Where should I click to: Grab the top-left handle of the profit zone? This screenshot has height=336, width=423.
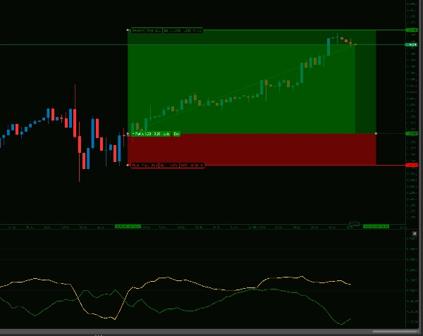coord(128,30)
